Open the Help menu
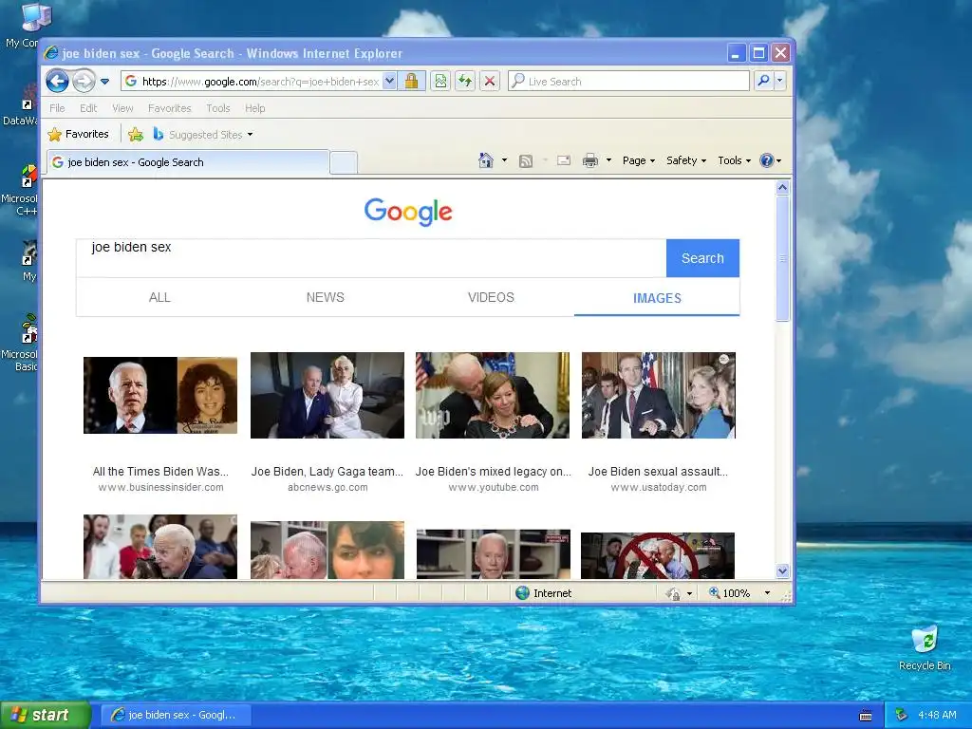Image resolution: width=972 pixels, height=729 pixels. [x=254, y=108]
